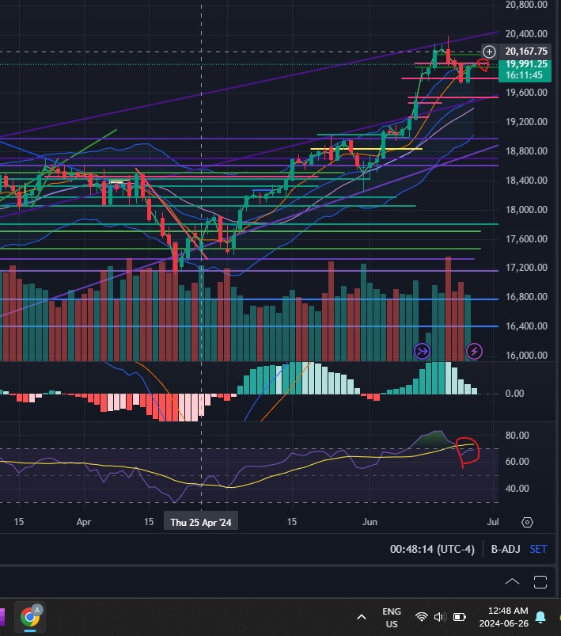
Task: Expand the bottom panel with up chevron
Action: [x=511, y=582]
